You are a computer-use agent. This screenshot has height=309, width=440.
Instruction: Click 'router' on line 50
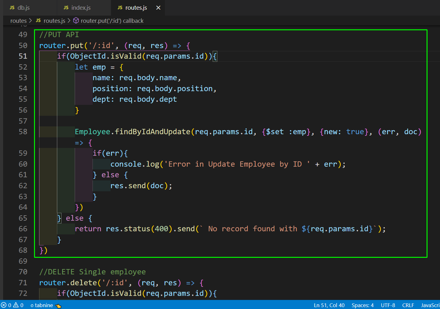tap(52, 46)
